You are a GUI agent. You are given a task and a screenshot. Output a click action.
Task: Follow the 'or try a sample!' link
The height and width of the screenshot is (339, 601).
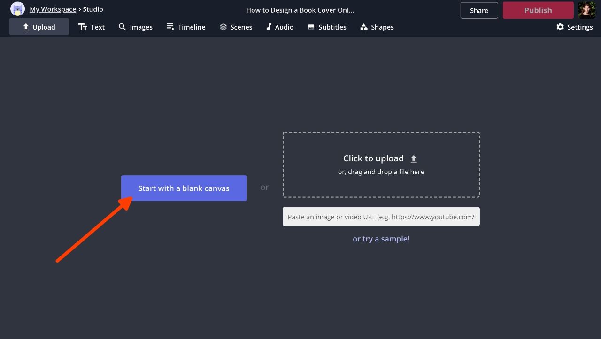(381, 239)
